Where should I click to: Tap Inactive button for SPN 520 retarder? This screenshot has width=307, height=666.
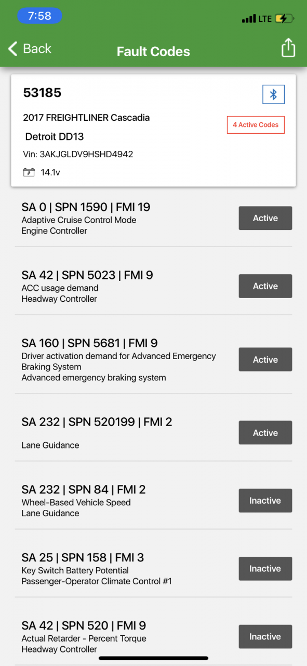[265, 636]
